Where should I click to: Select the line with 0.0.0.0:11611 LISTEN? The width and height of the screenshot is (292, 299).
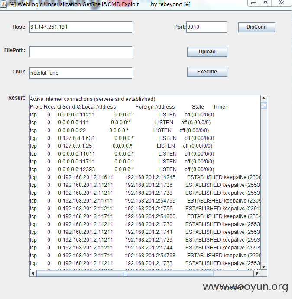tap(122, 154)
